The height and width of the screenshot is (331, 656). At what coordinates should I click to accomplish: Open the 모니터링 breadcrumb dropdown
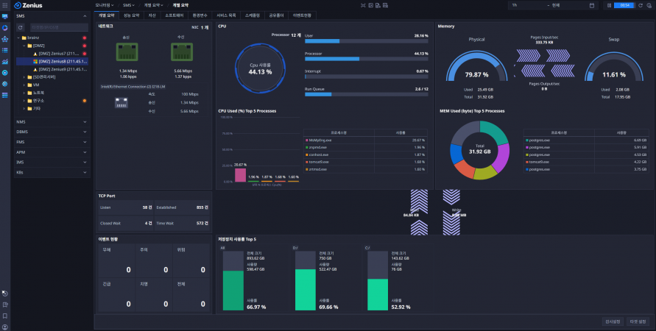pos(104,5)
